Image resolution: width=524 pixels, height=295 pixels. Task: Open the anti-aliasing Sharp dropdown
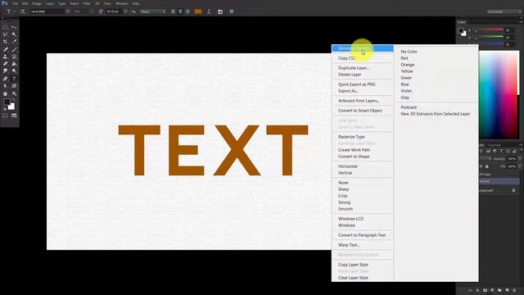point(153,11)
